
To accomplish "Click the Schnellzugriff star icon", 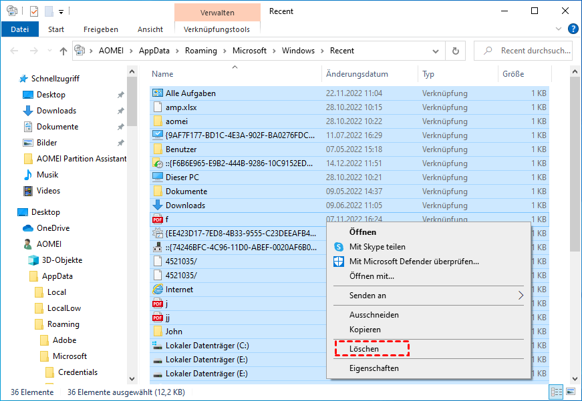I will click(23, 79).
